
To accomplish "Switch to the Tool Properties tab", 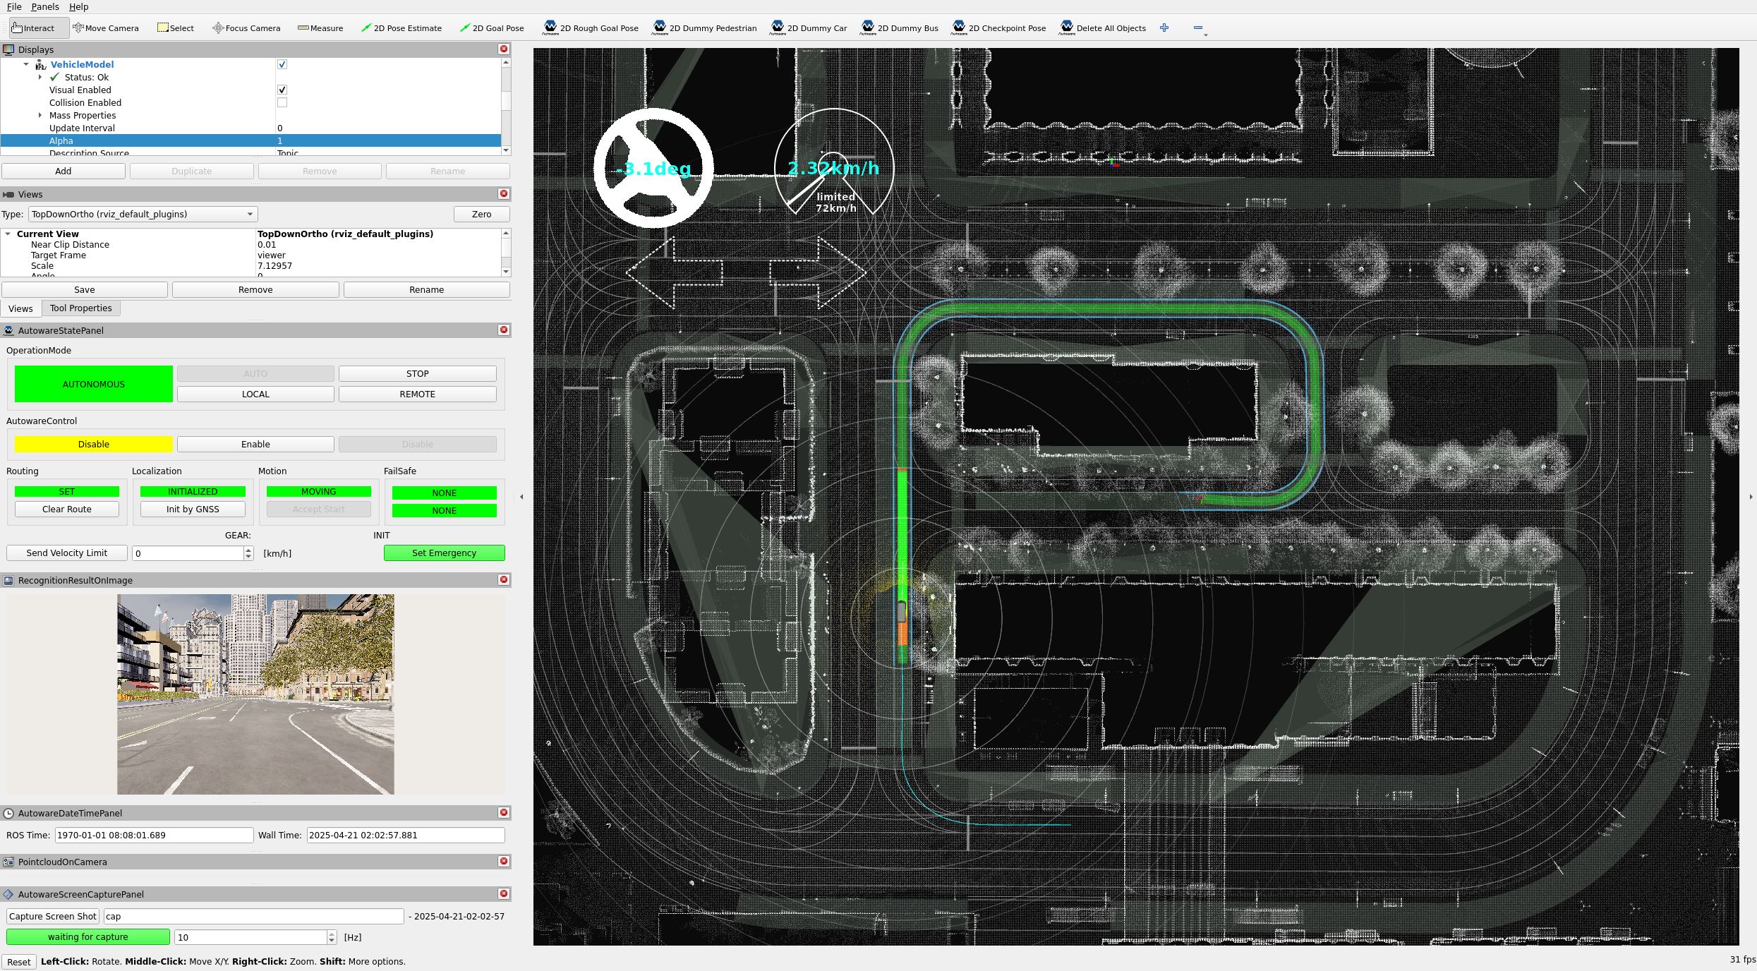I will 80,308.
